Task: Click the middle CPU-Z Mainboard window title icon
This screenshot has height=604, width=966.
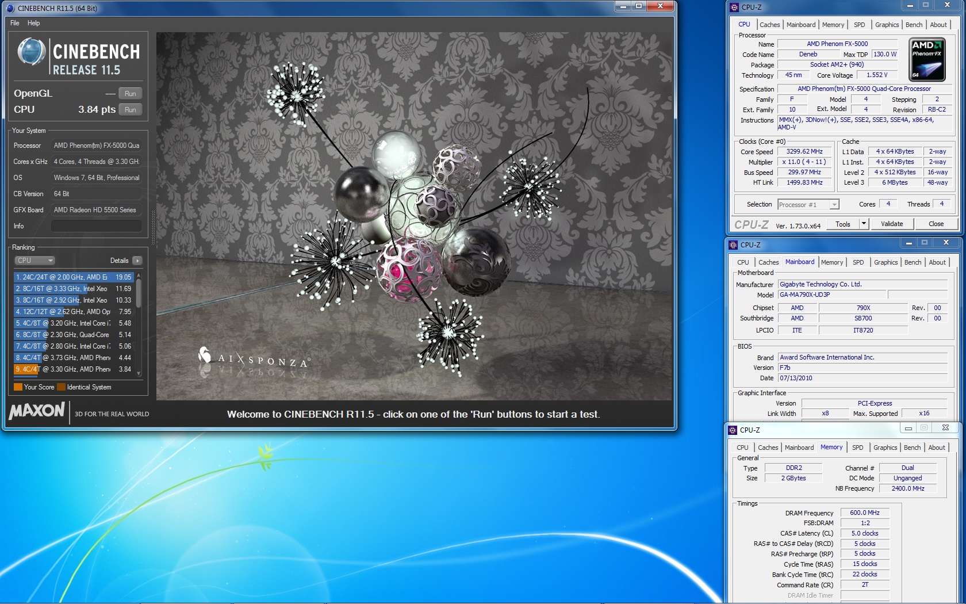Action: (733, 245)
